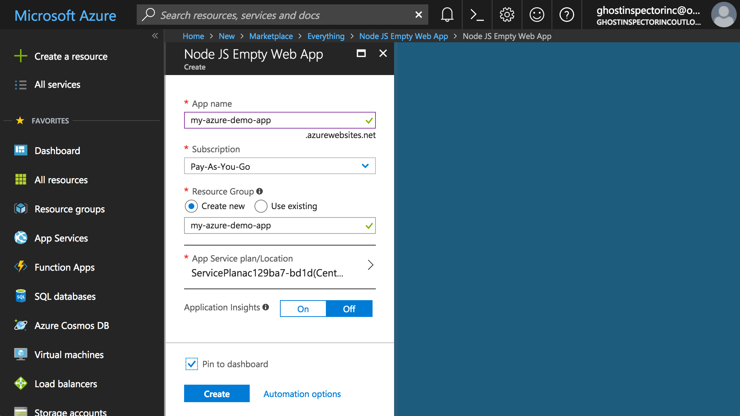Clear the search box with X
The height and width of the screenshot is (416, 740).
coord(418,15)
